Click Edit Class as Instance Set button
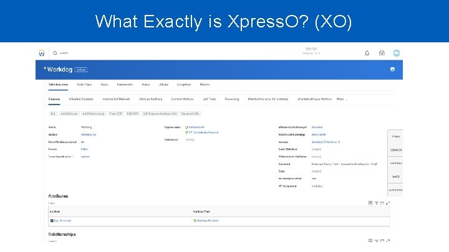 pos(160,114)
